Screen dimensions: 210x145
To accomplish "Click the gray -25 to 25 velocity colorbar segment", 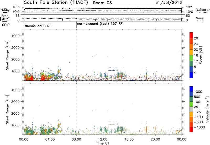I will click(x=191, y=109).
